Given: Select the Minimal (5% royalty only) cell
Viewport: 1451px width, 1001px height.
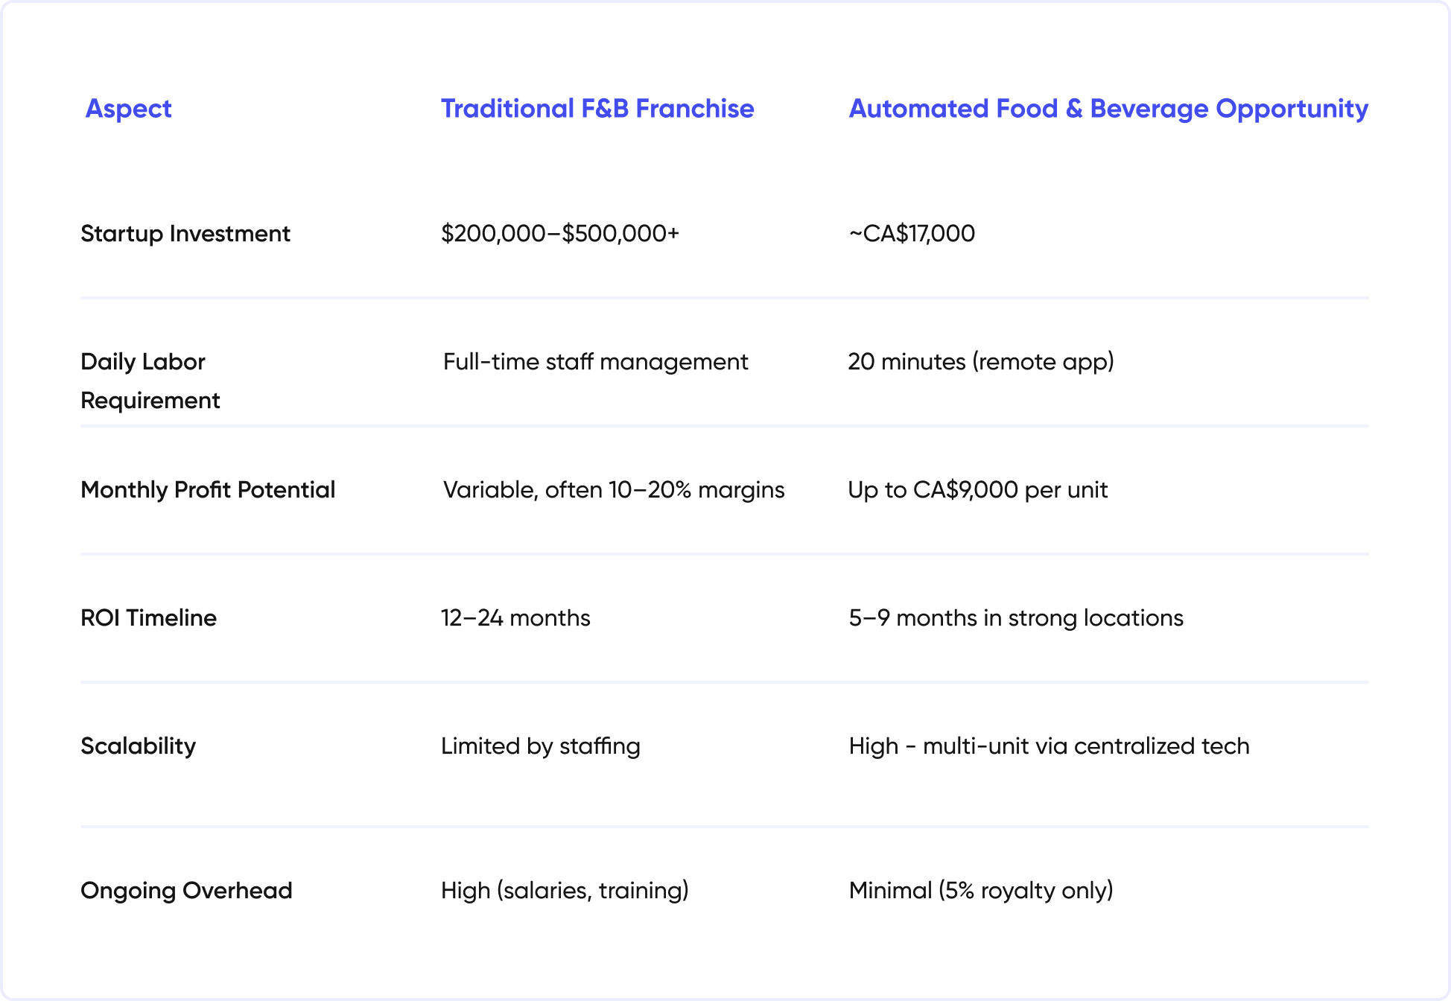Looking at the screenshot, I should pyautogui.click(x=981, y=891).
